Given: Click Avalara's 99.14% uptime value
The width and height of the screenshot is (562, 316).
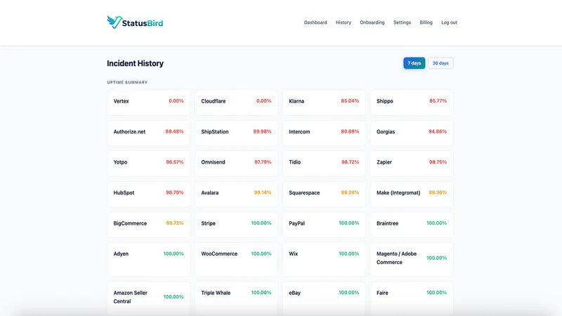Looking at the screenshot, I should pyautogui.click(x=263, y=192).
